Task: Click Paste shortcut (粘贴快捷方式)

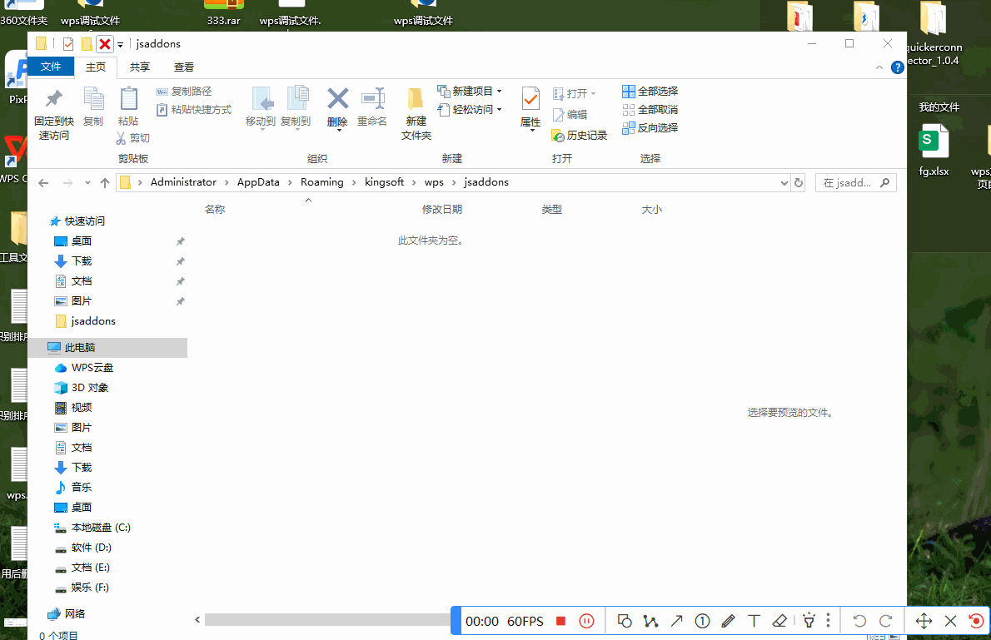Action: [x=194, y=110]
